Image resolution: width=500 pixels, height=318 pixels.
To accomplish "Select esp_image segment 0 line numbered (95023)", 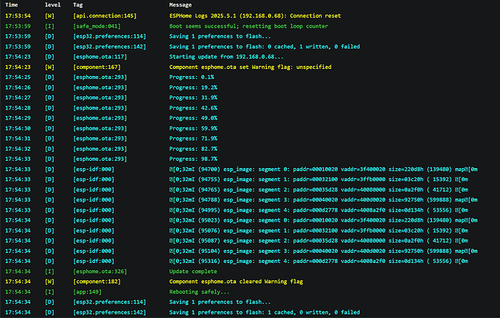I will [323, 220].
